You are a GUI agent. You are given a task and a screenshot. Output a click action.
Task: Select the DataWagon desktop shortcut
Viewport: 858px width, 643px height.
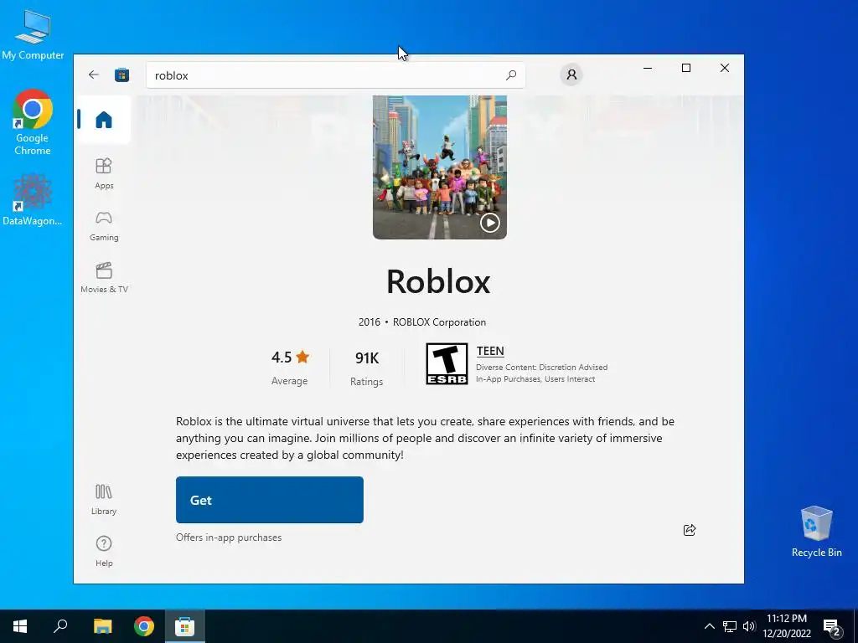33,199
